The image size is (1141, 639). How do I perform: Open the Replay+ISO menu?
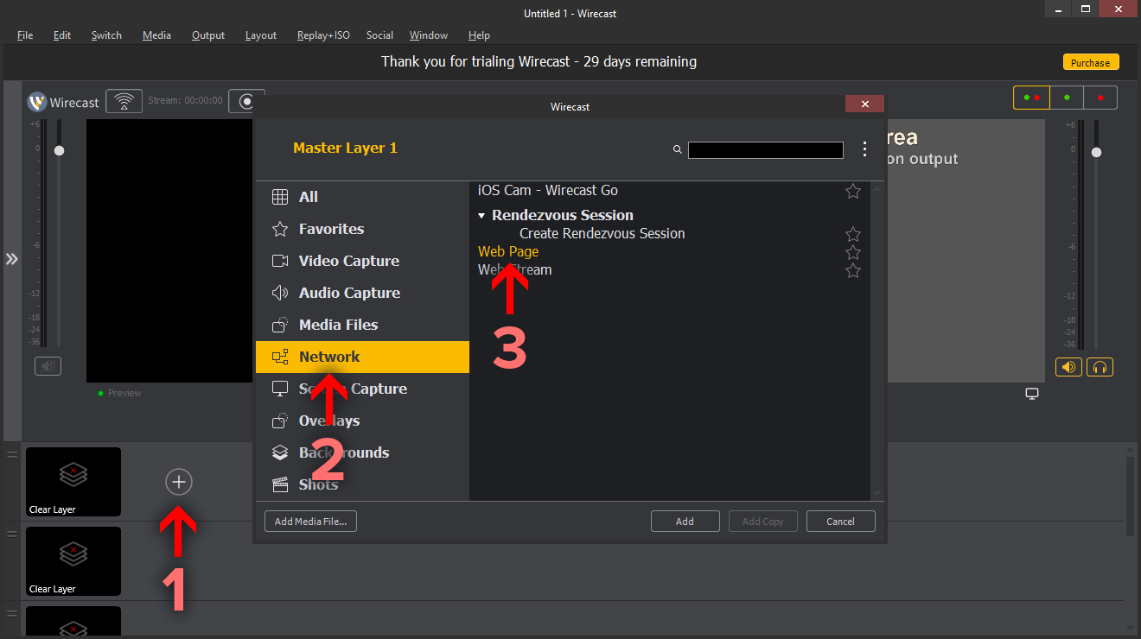323,35
